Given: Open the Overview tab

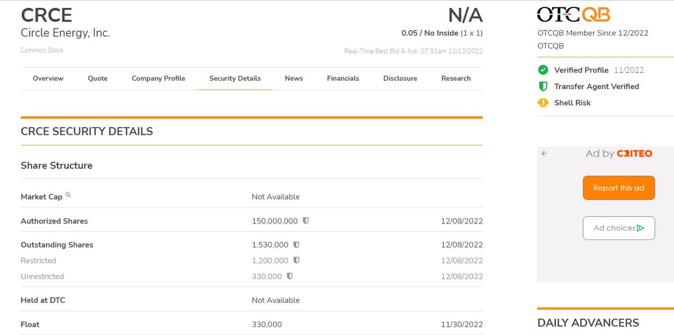Looking at the screenshot, I should pos(48,79).
